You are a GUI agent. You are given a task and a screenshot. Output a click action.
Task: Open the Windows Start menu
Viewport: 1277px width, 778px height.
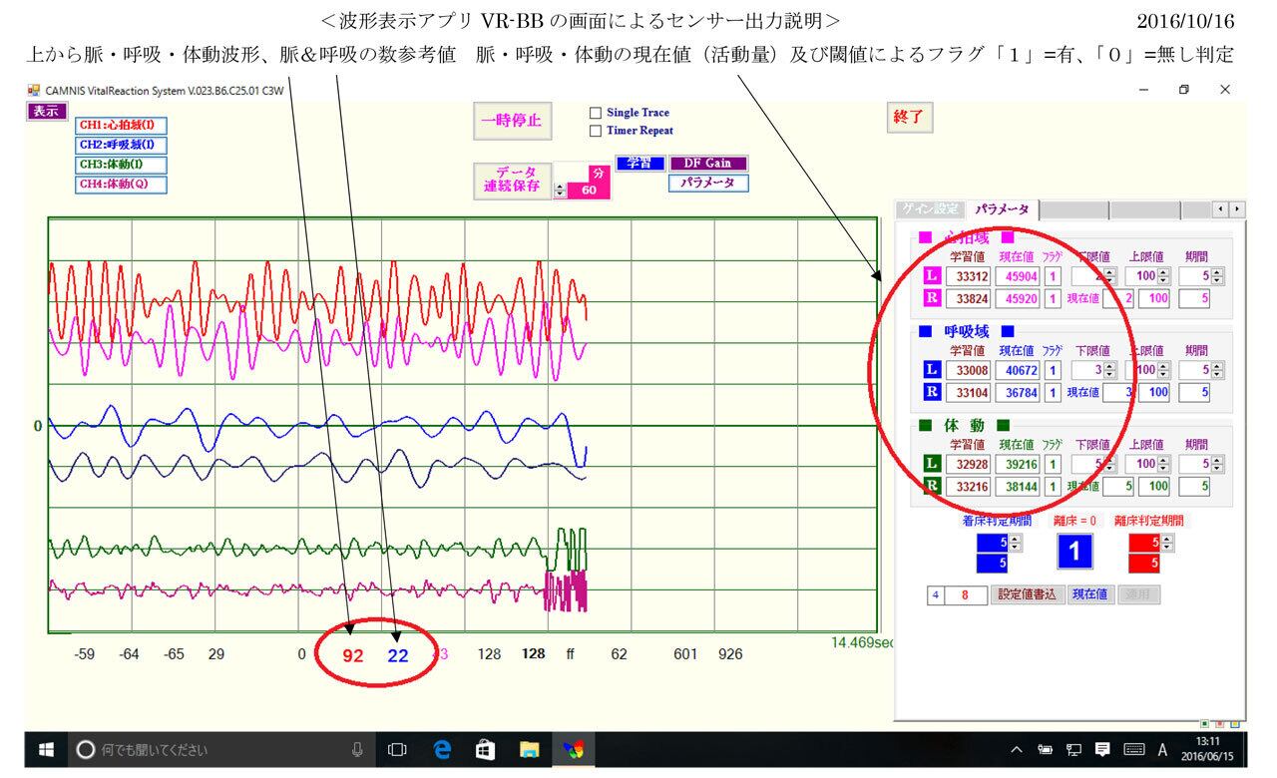click(46, 749)
